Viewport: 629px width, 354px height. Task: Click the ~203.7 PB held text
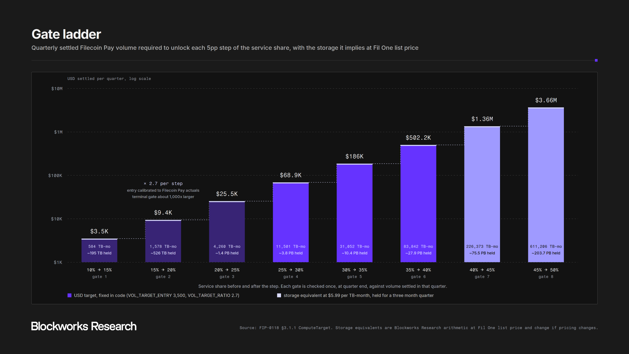546,253
